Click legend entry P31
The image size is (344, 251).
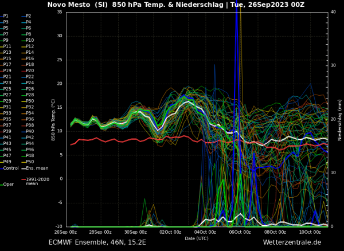click(x=6, y=107)
